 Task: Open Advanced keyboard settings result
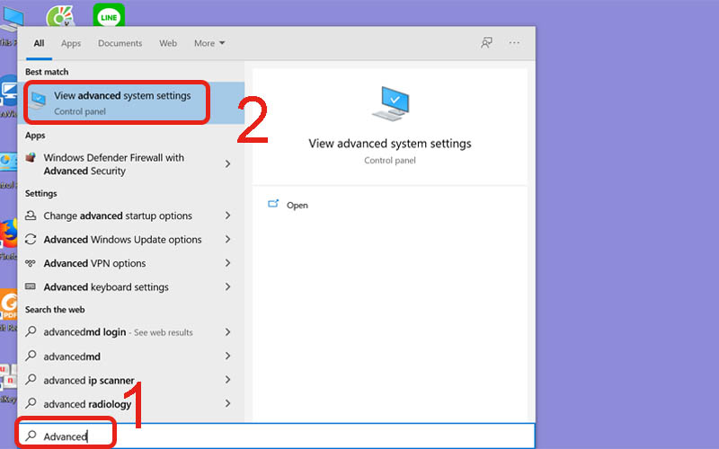(x=106, y=287)
